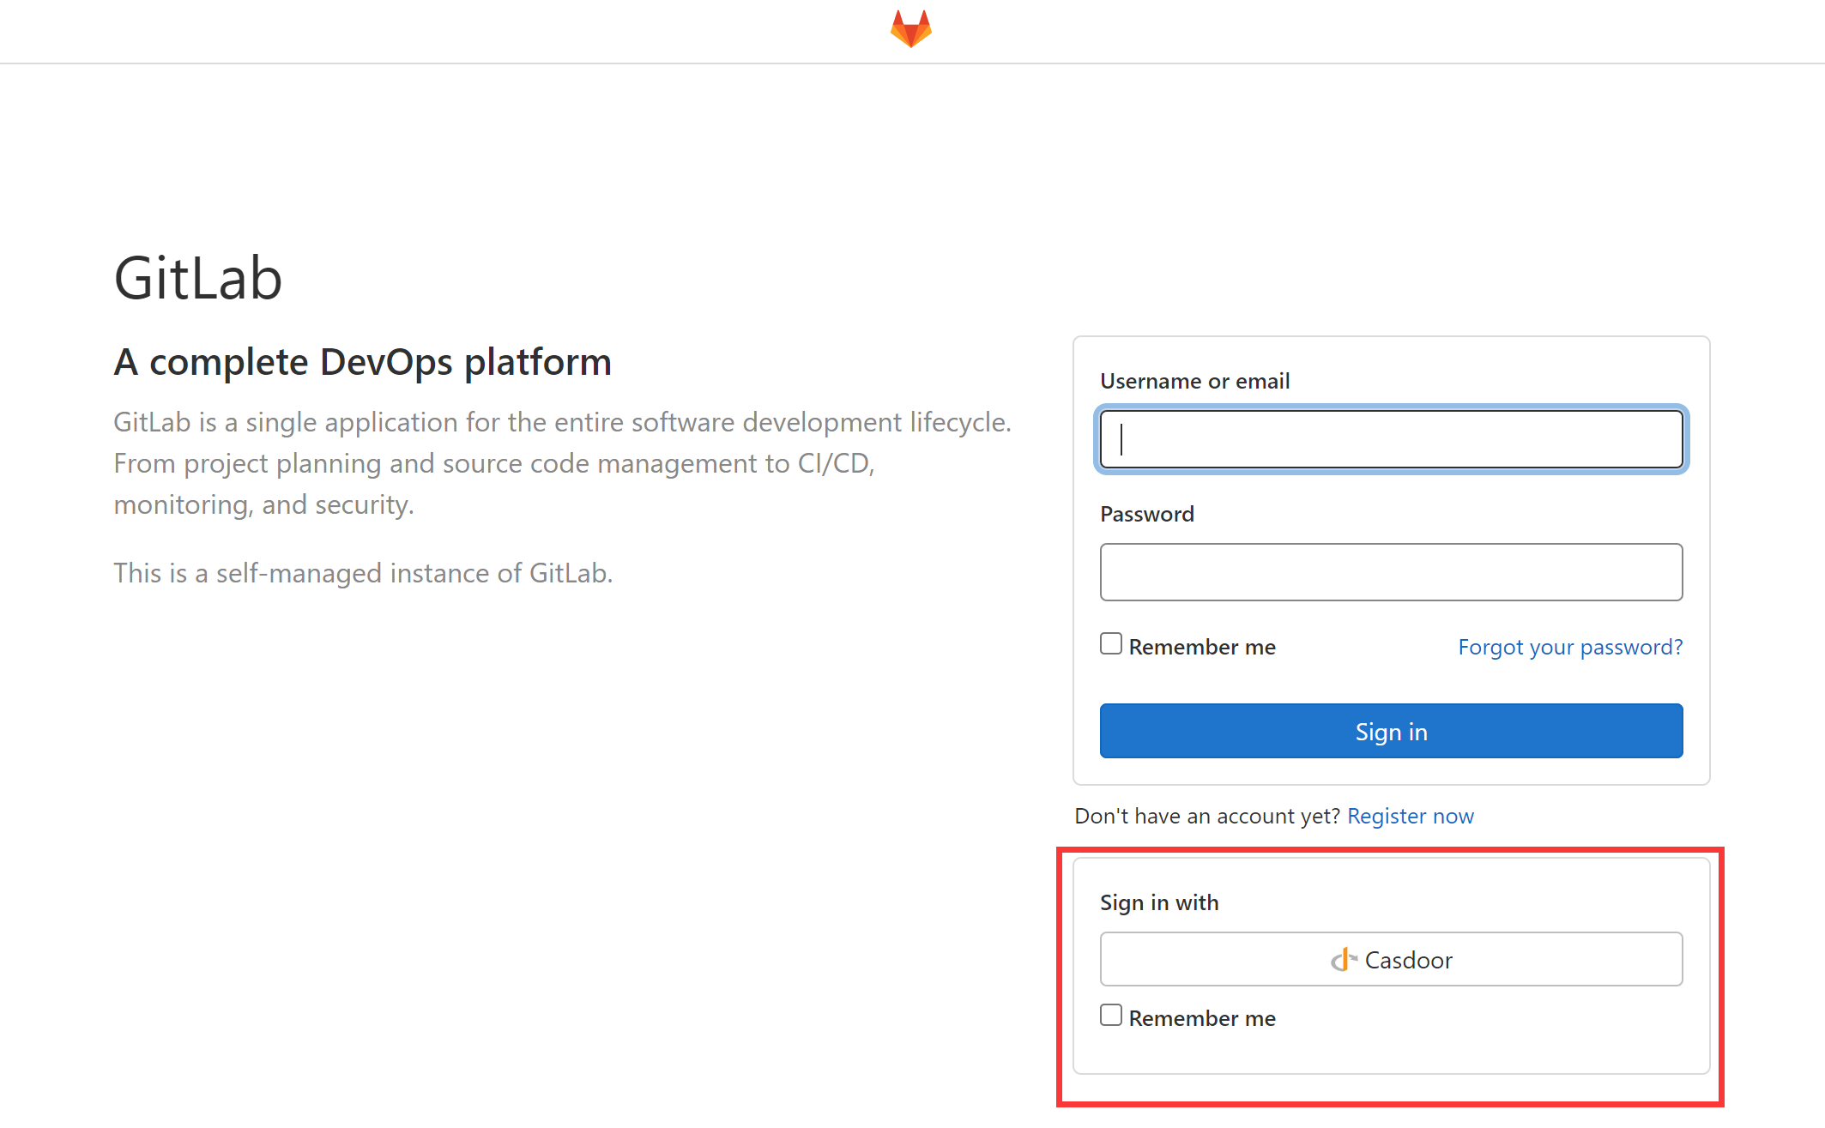
Task: Click the orange icon inside the Casdoor button
Action: (x=1345, y=959)
